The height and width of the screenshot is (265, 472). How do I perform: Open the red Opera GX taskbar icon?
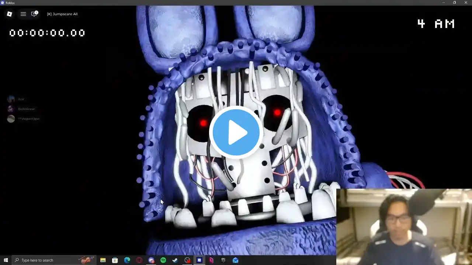tap(139, 260)
